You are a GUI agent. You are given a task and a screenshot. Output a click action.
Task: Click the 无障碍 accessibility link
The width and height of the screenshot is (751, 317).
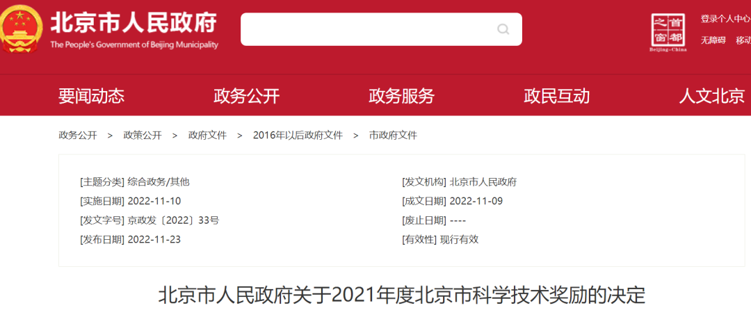tap(713, 40)
